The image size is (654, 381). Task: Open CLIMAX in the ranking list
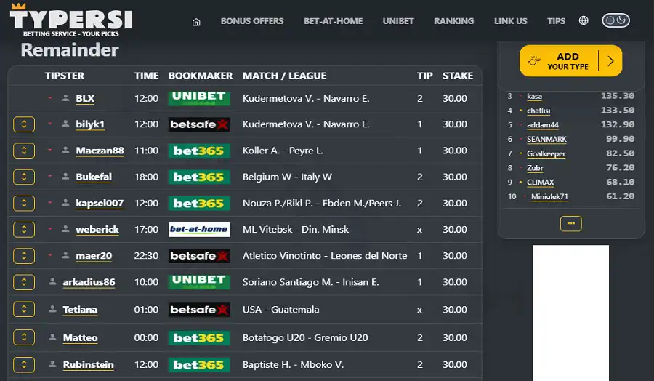pos(540,183)
